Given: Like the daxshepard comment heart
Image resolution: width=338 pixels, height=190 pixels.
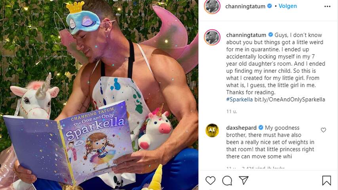Looking at the screenshot, I should [323, 130].
